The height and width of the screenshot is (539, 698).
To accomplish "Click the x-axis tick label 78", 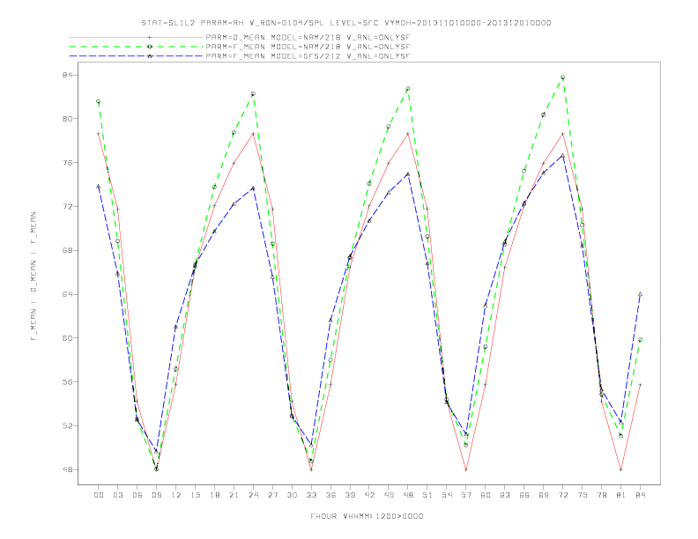I will click(602, 495).
